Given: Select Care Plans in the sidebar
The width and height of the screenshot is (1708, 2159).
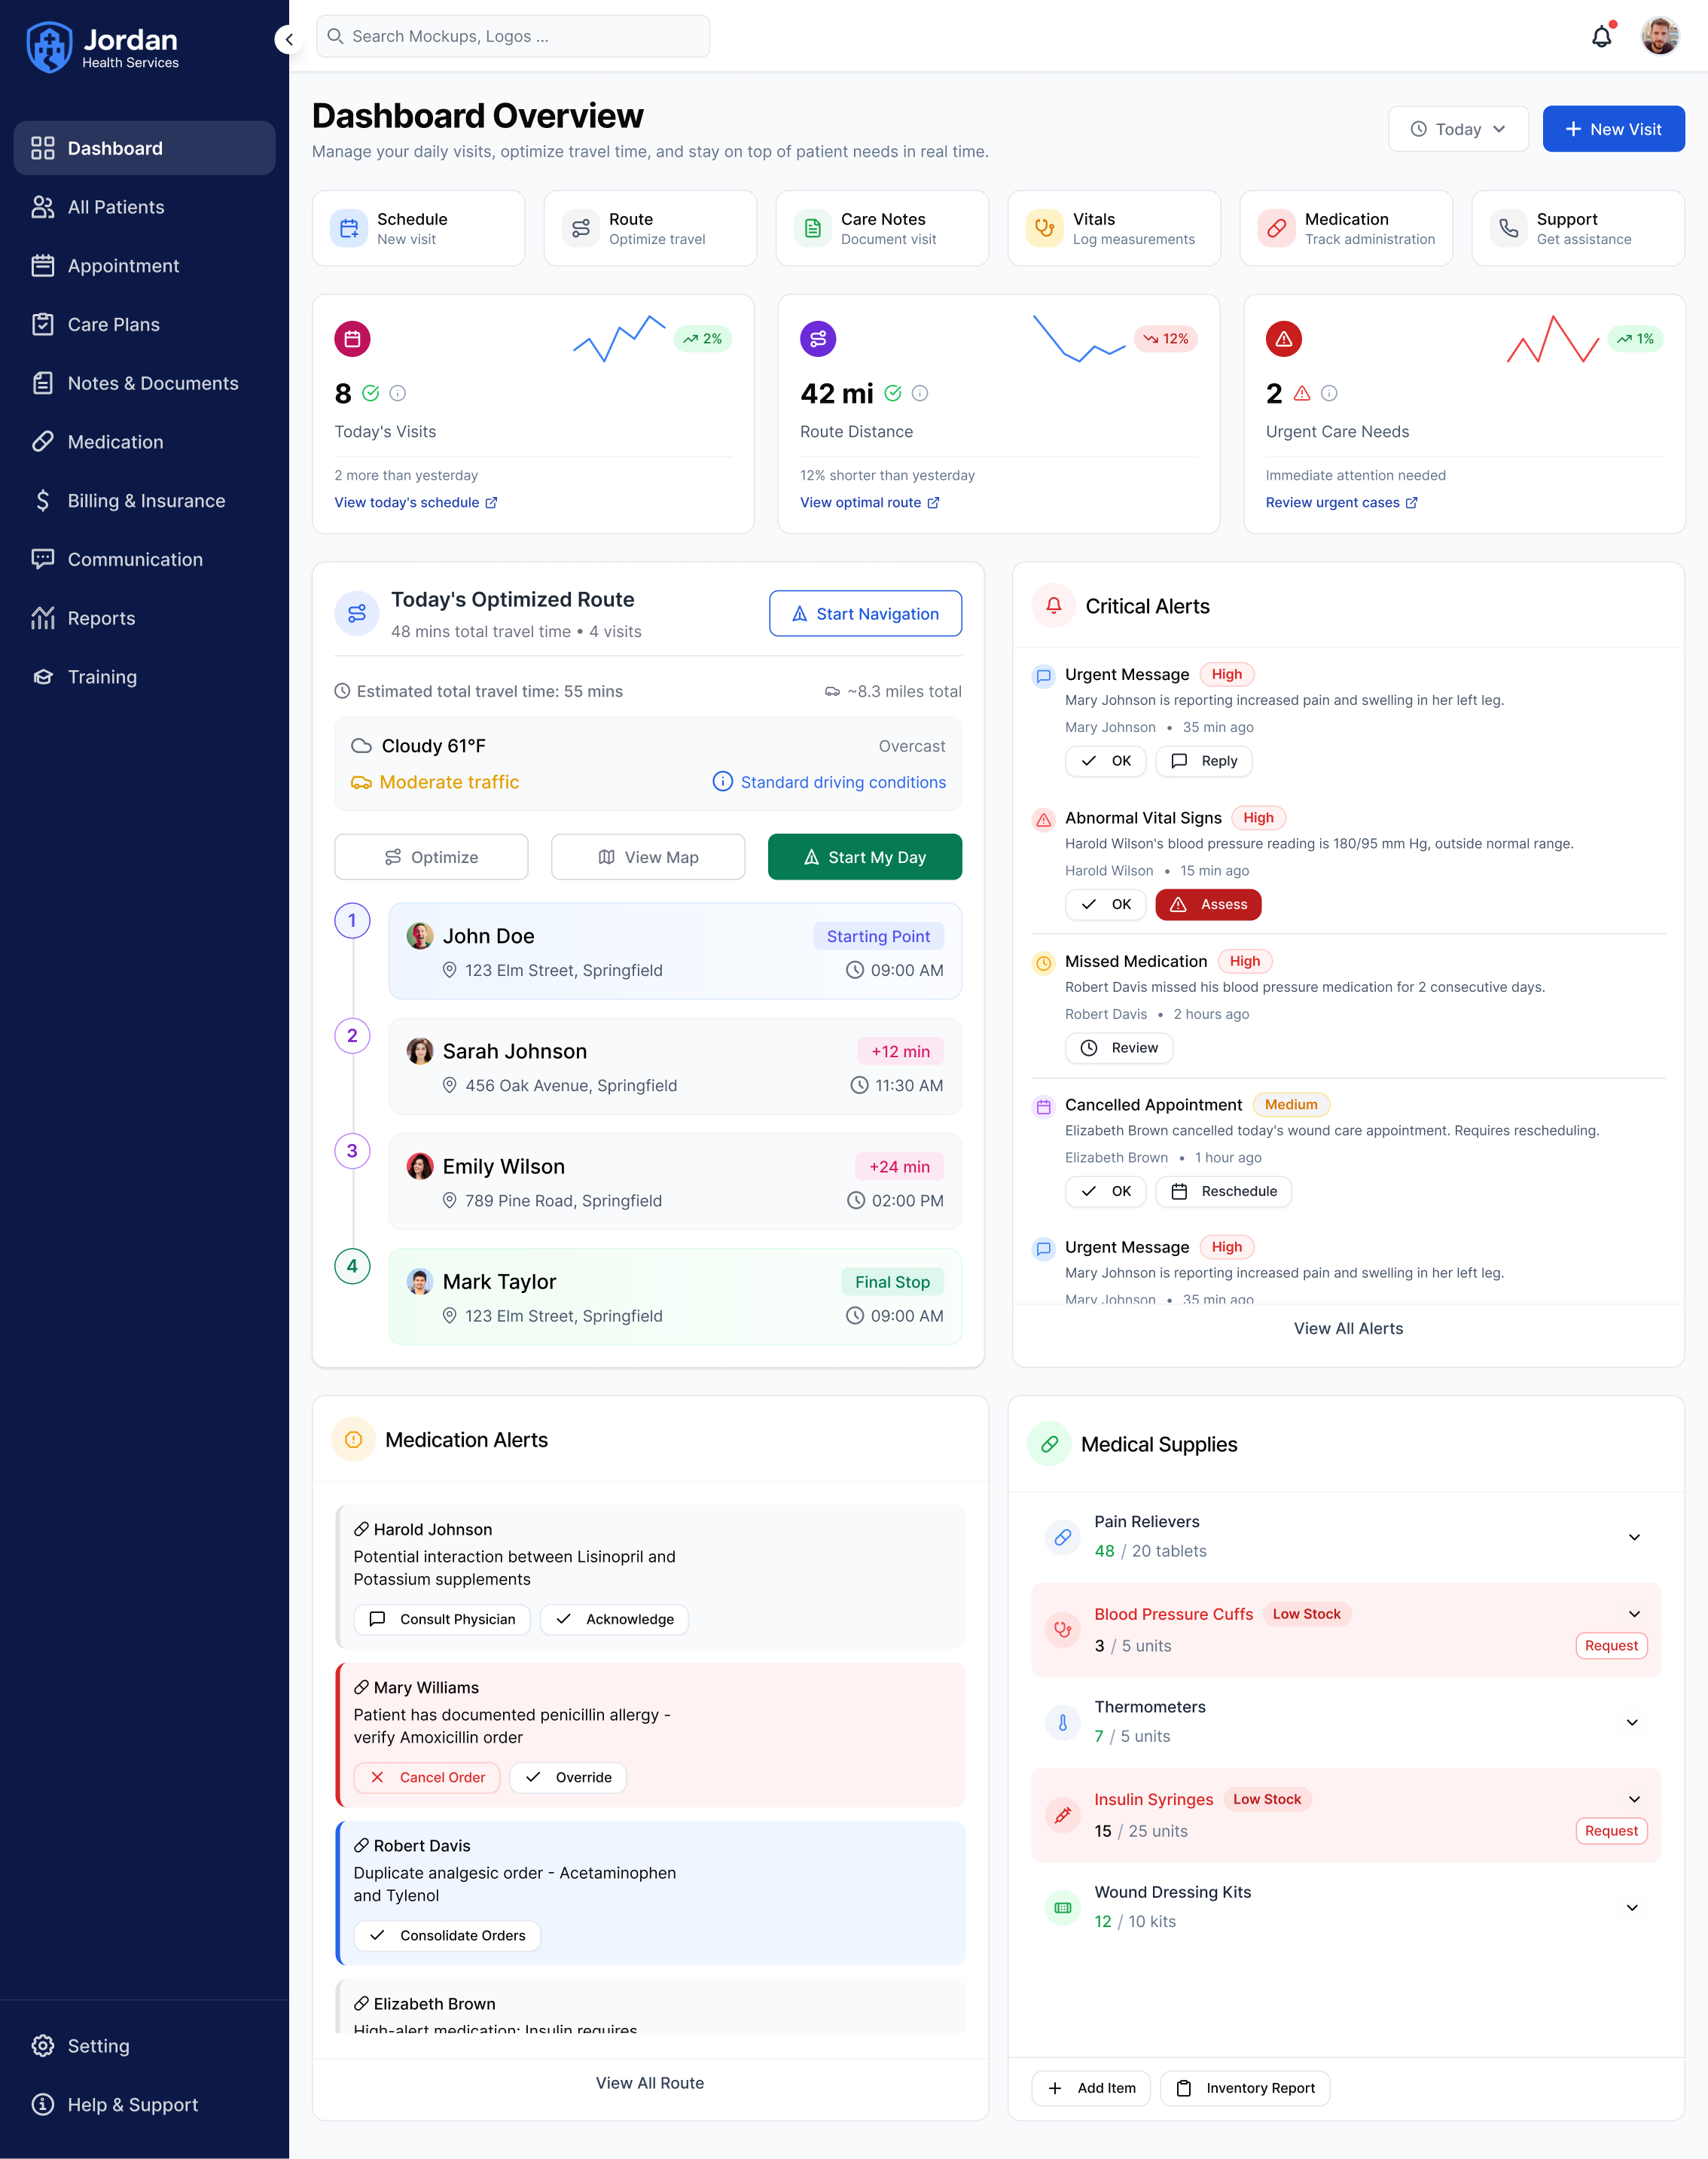Looking at the screenshot, I should click(144, 325).
